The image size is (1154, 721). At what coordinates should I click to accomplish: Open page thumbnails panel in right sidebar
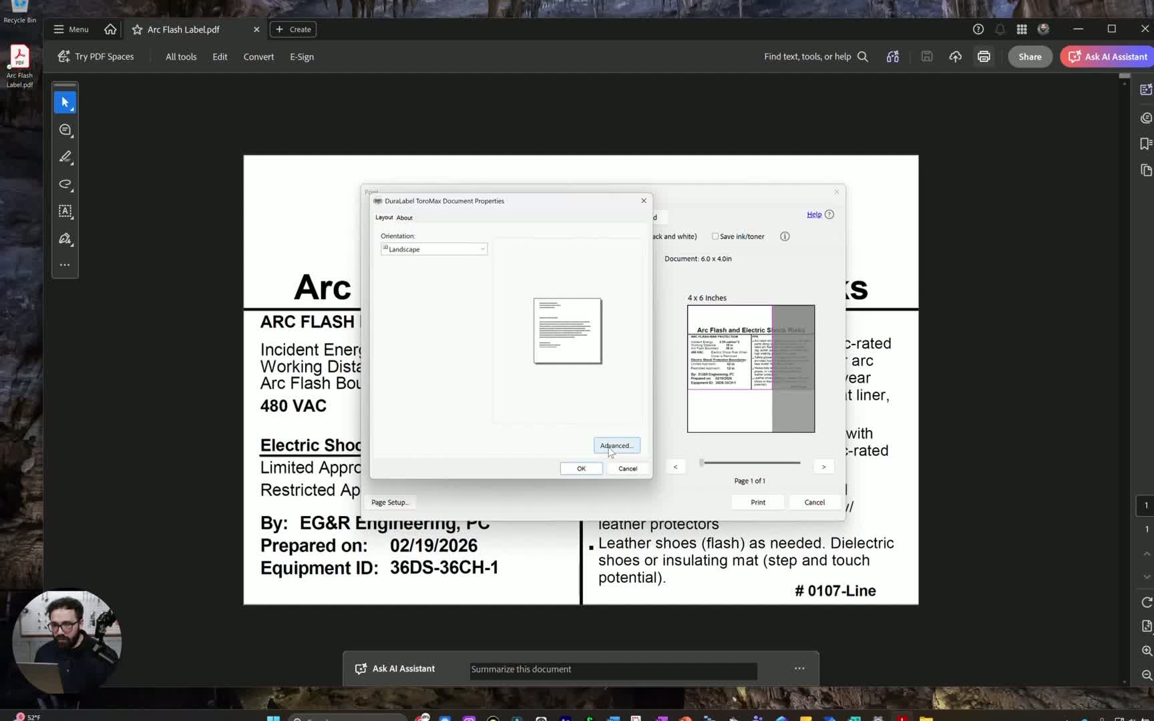[1146, 170]
